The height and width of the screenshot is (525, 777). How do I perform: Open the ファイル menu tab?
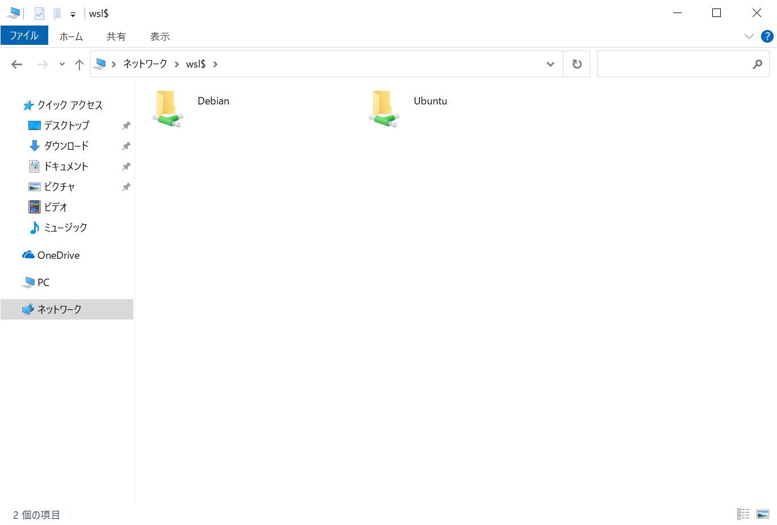point(24,35)
